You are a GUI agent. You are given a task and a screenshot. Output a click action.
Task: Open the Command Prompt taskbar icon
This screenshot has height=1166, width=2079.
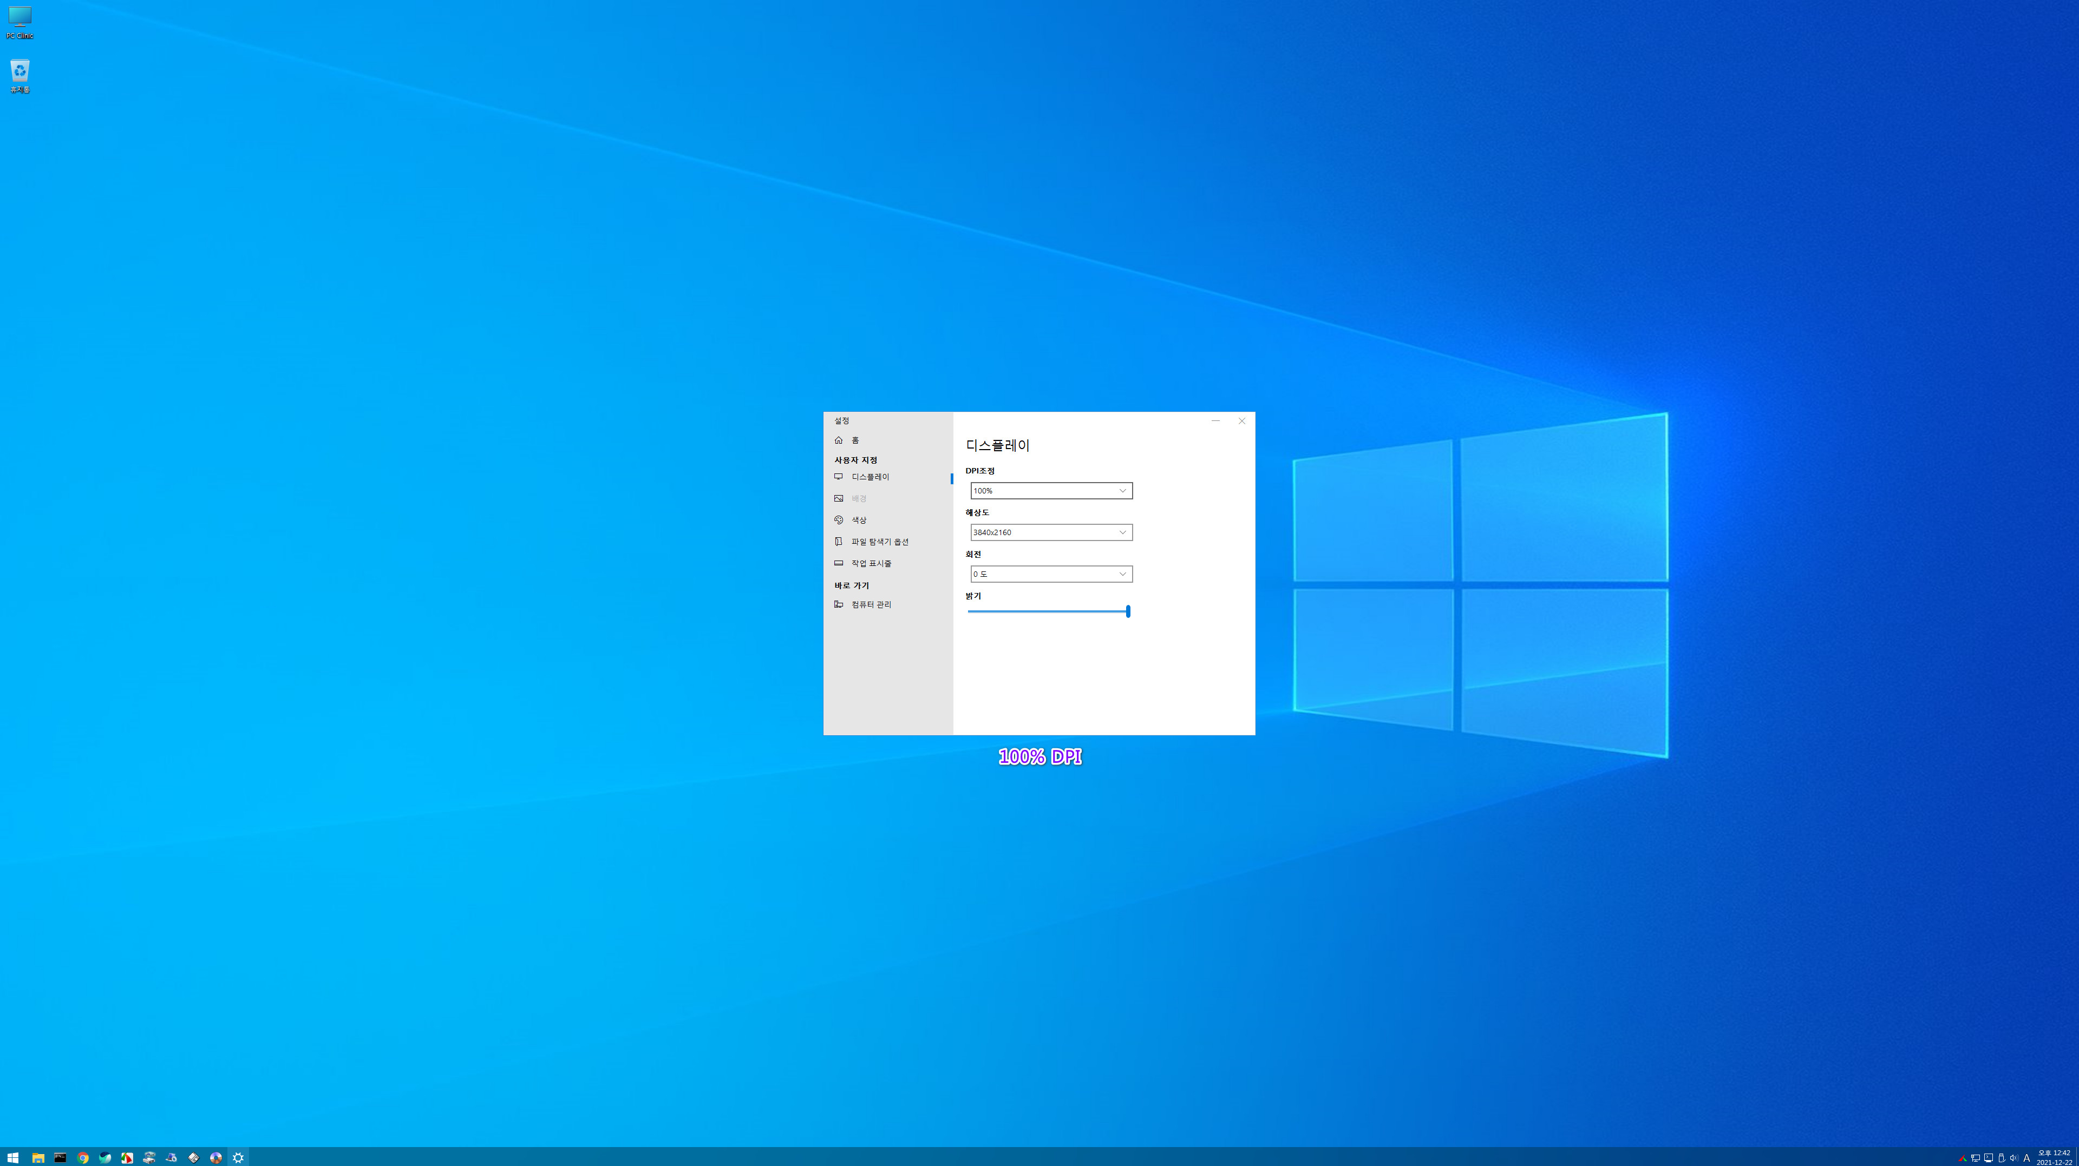click(60, 1157)
